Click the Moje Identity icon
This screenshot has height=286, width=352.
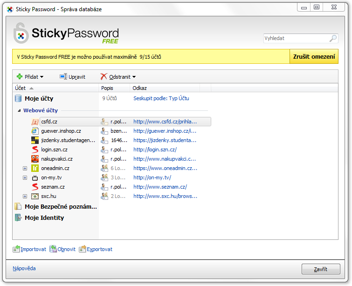tap(18, 218)
